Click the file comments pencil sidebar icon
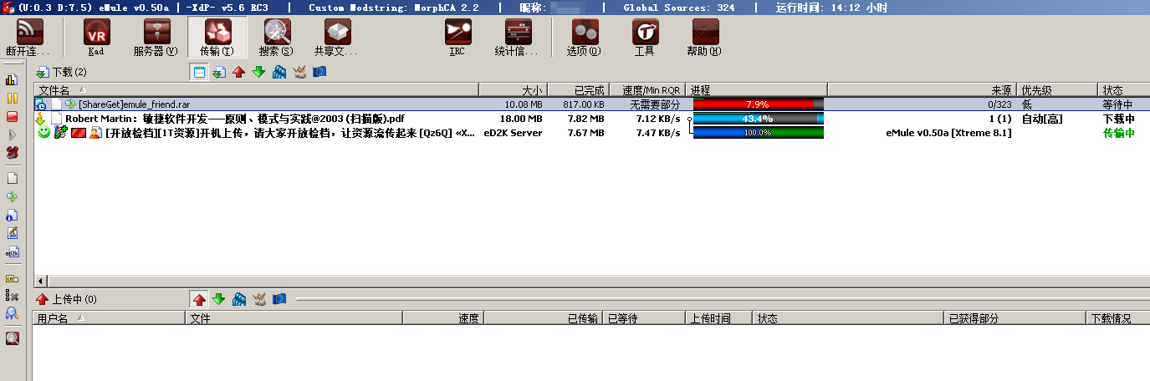Viewport: 1150px width, 381px height. (12, 233)
